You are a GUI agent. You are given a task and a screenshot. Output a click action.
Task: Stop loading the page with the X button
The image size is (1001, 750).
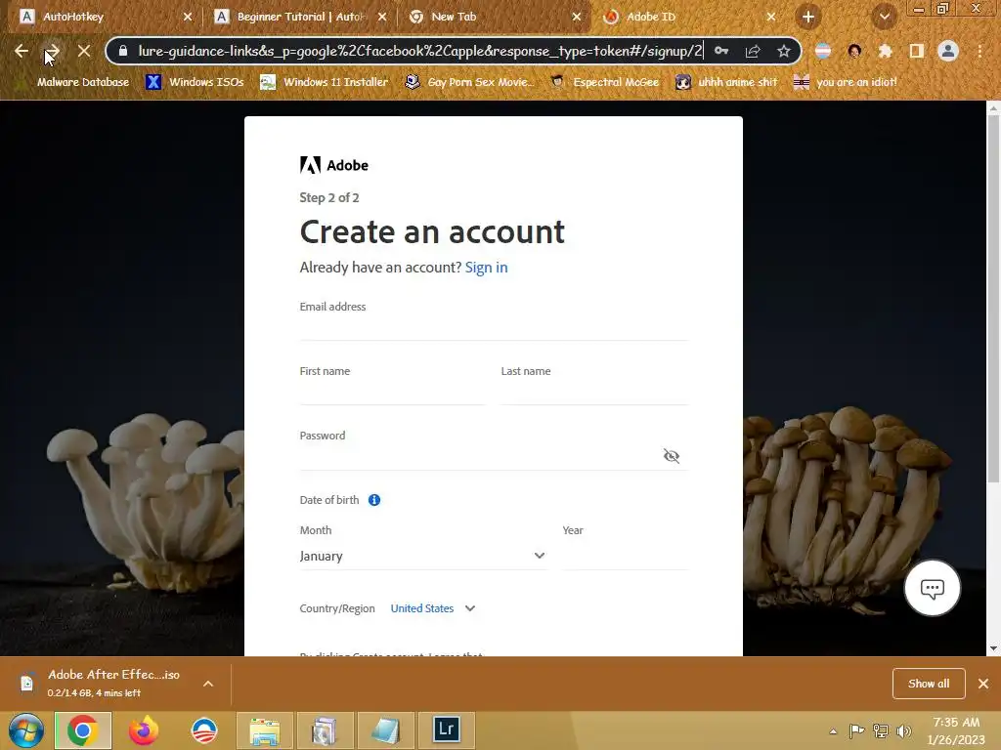point(84,51)
